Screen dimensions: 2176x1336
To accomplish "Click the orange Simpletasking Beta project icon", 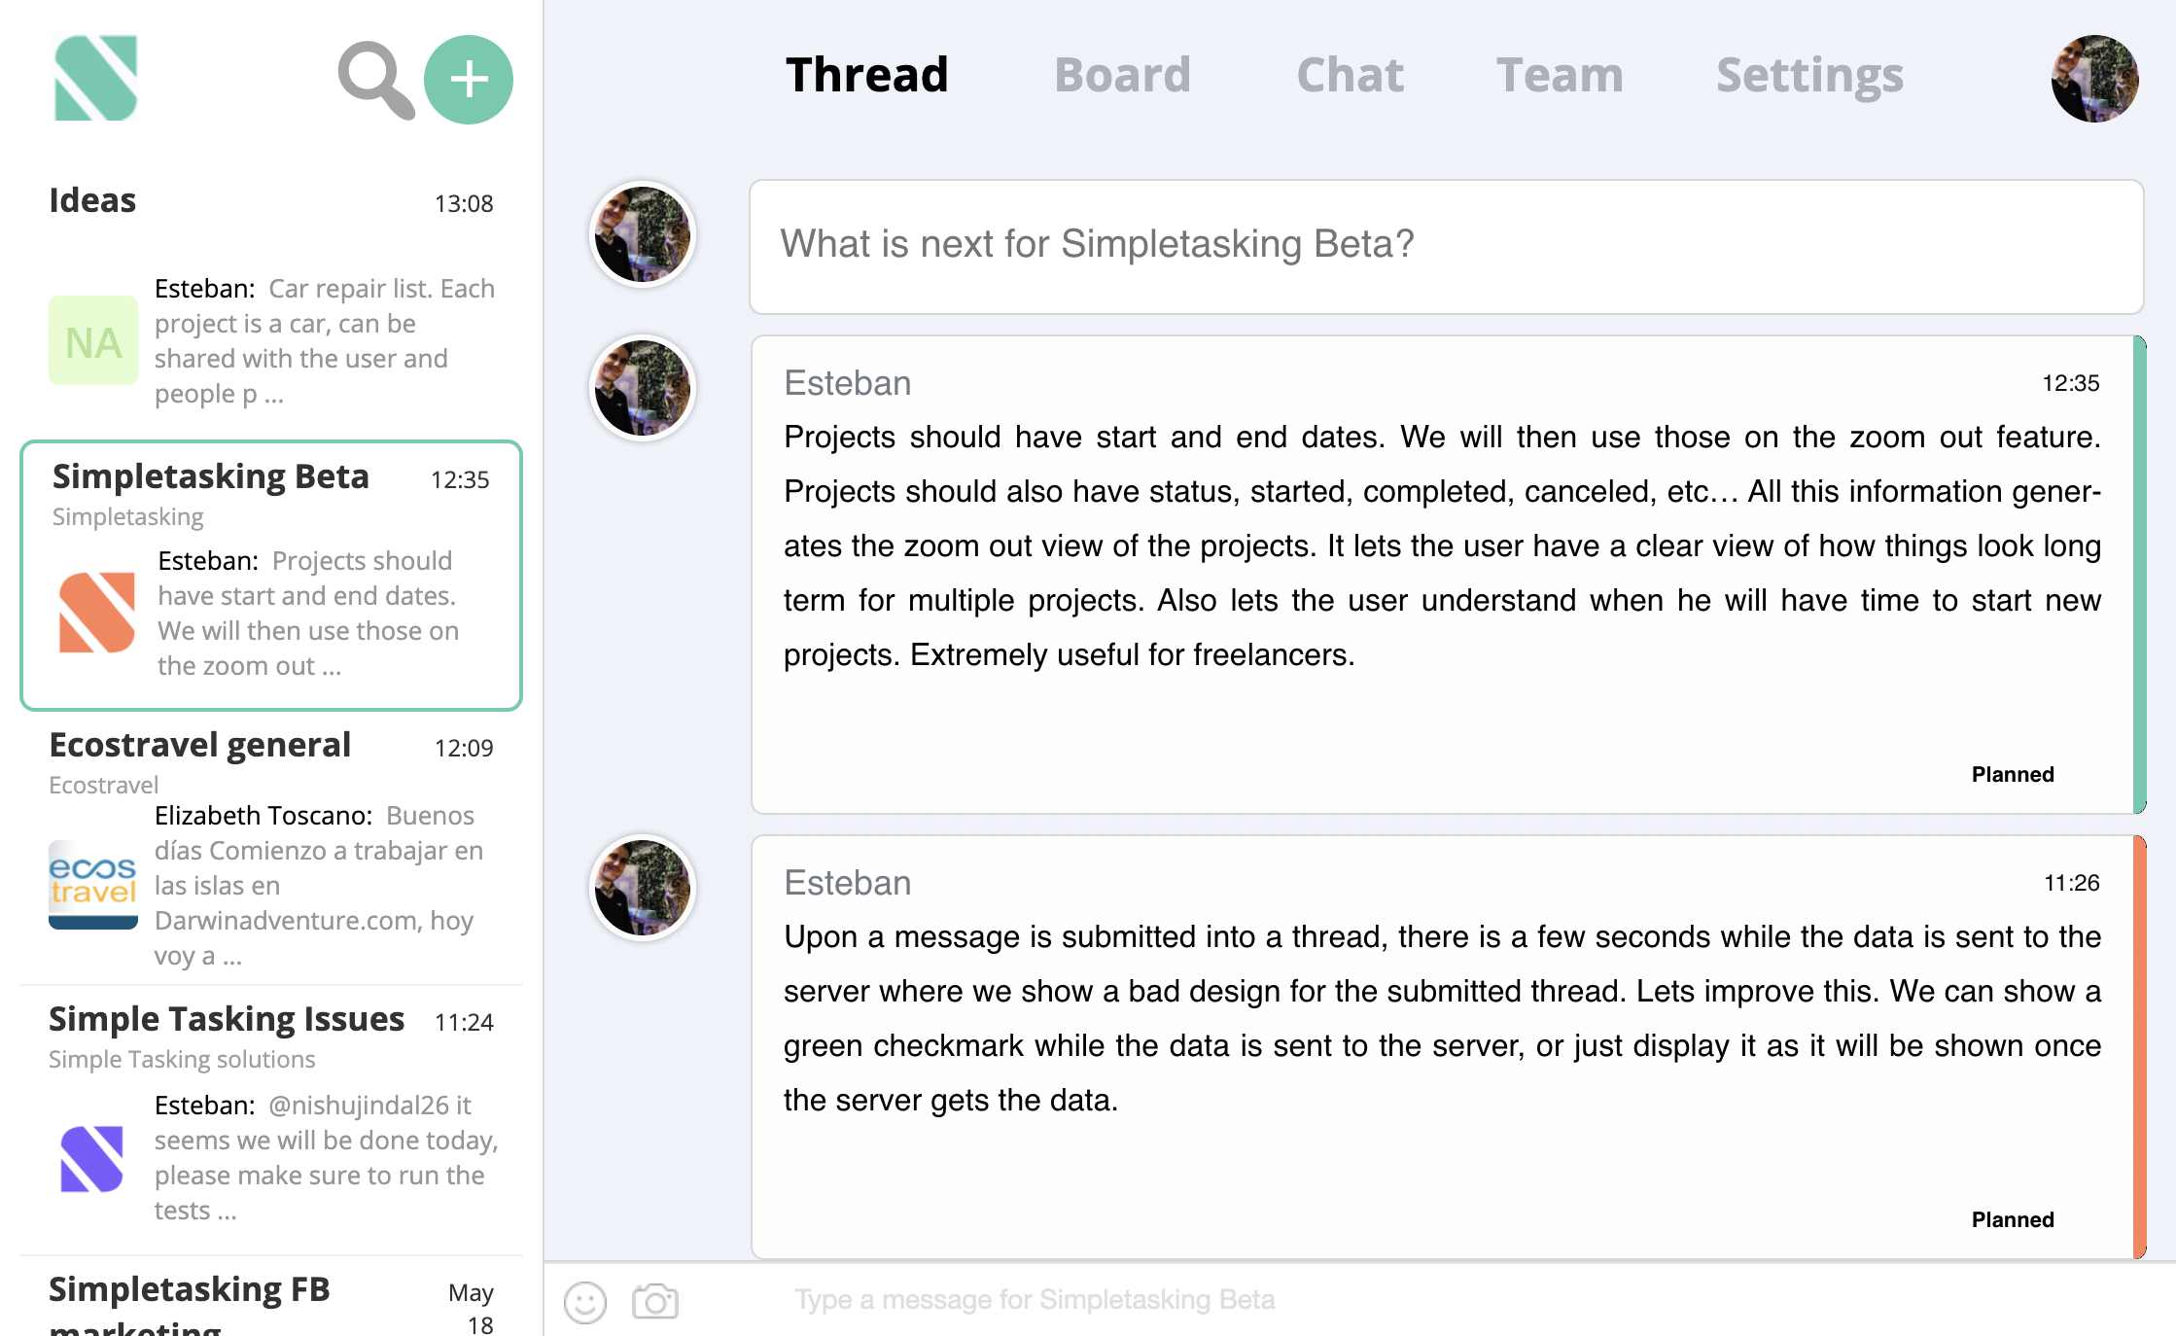I will (97, 613).
